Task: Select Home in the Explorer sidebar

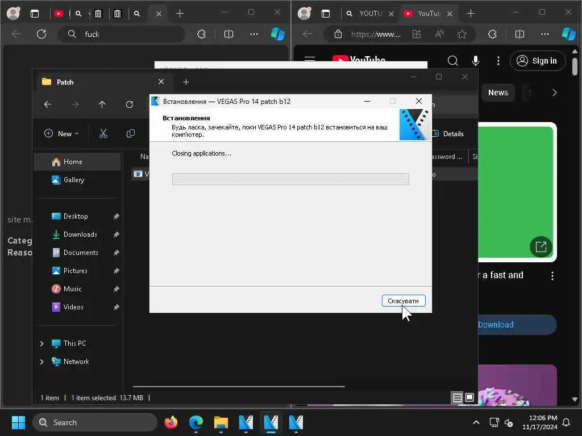Action: tap(77, 162)
